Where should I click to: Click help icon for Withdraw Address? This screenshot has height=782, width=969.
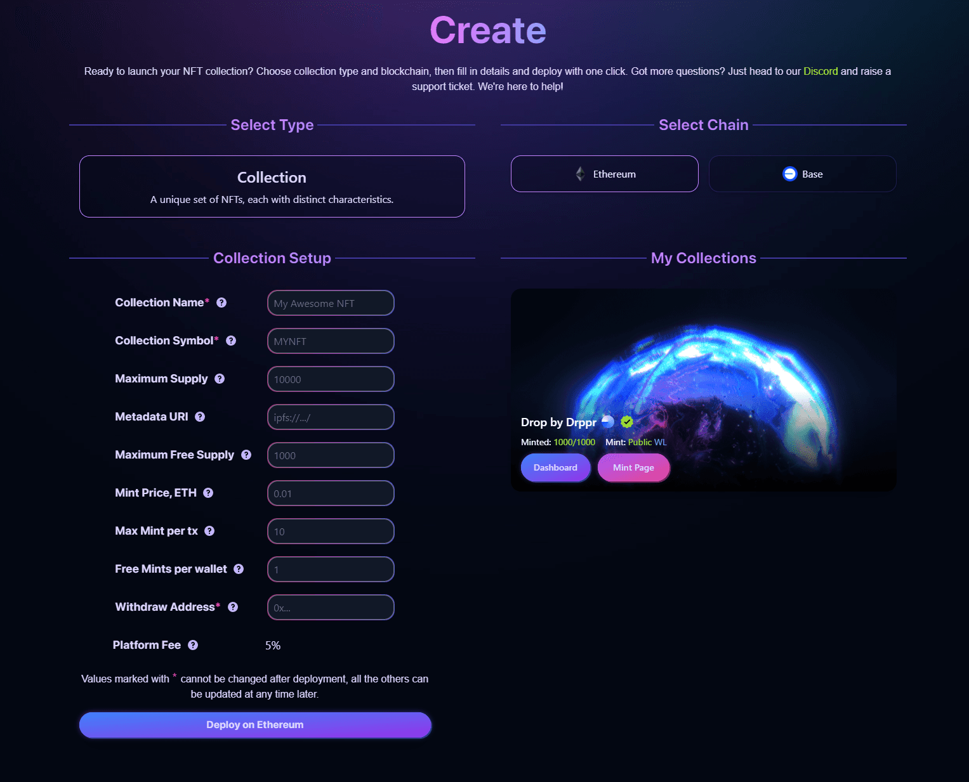pos(233,608)
